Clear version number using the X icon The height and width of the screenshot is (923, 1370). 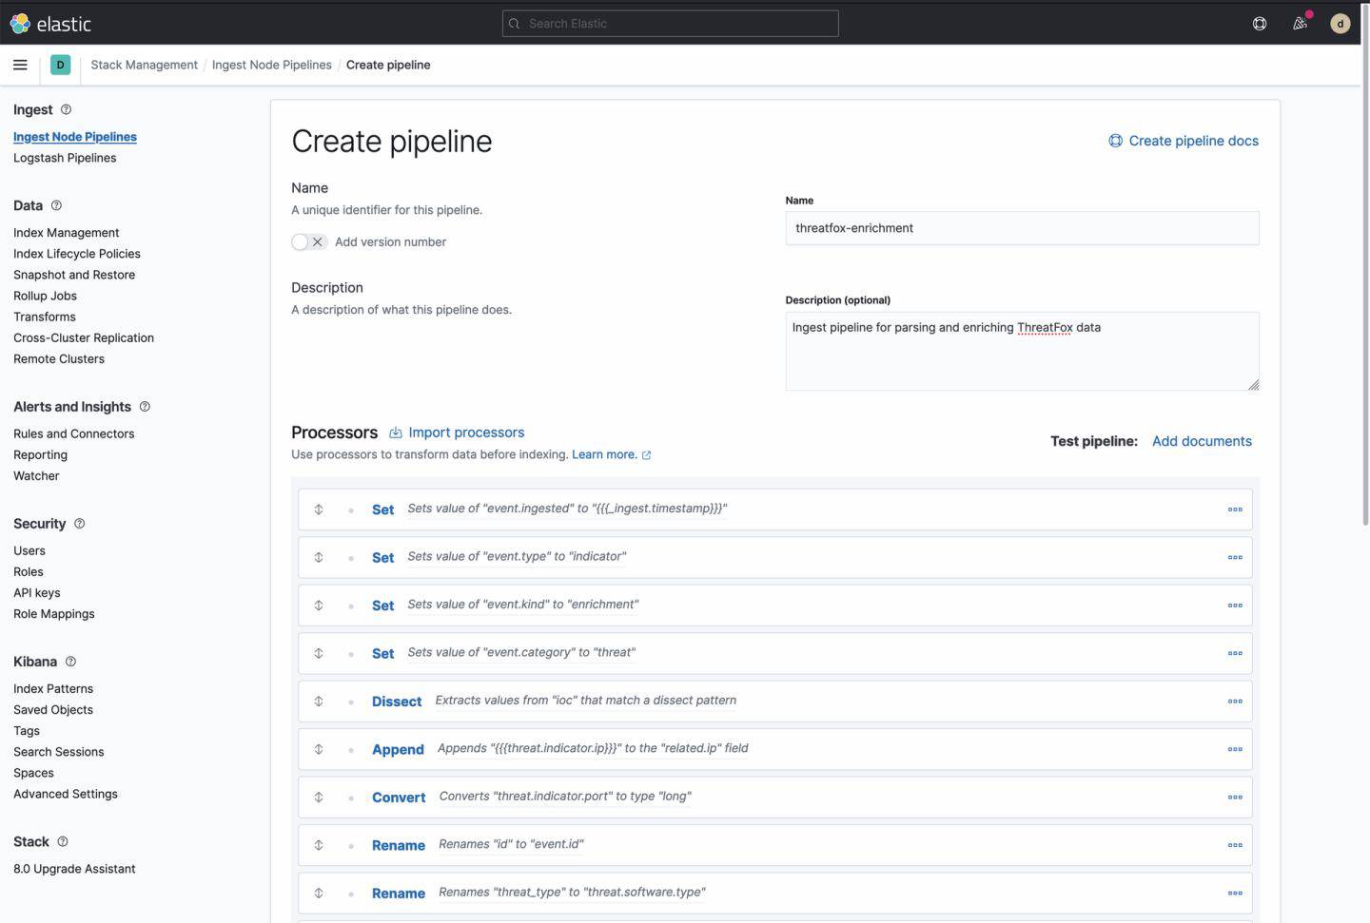pyautogui.click(x=318, y=241)
